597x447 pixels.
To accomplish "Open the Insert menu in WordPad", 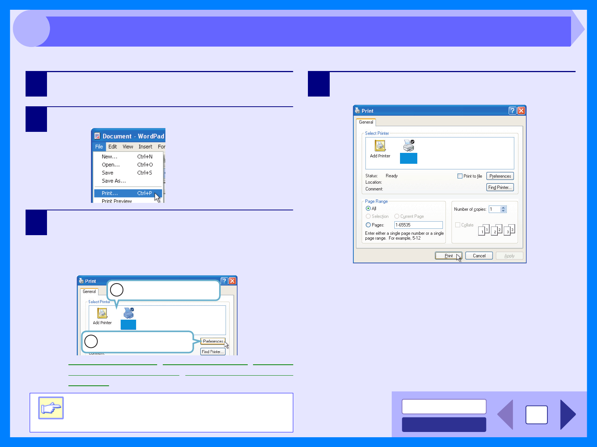I will (145, 146).
